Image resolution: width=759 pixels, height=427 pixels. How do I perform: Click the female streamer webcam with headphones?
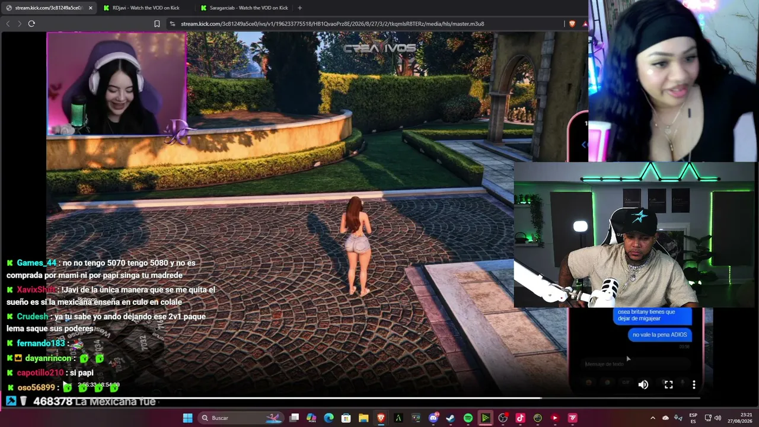116,84
